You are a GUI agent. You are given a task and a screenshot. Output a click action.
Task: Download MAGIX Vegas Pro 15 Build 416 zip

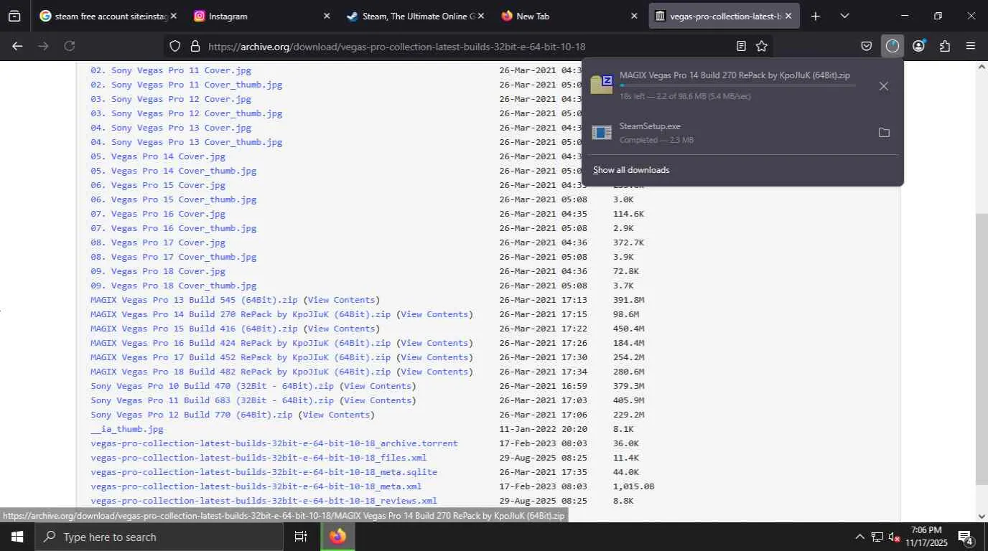pos(194,329)
